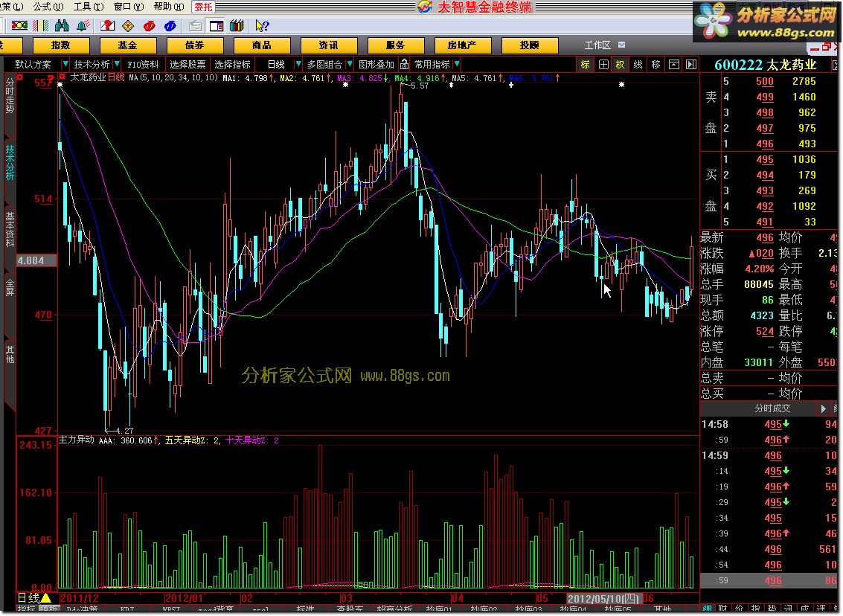Expand the 多图组合 dropdown arrow
This screenshot has height=616, width=843.
(x=350, y=64)
